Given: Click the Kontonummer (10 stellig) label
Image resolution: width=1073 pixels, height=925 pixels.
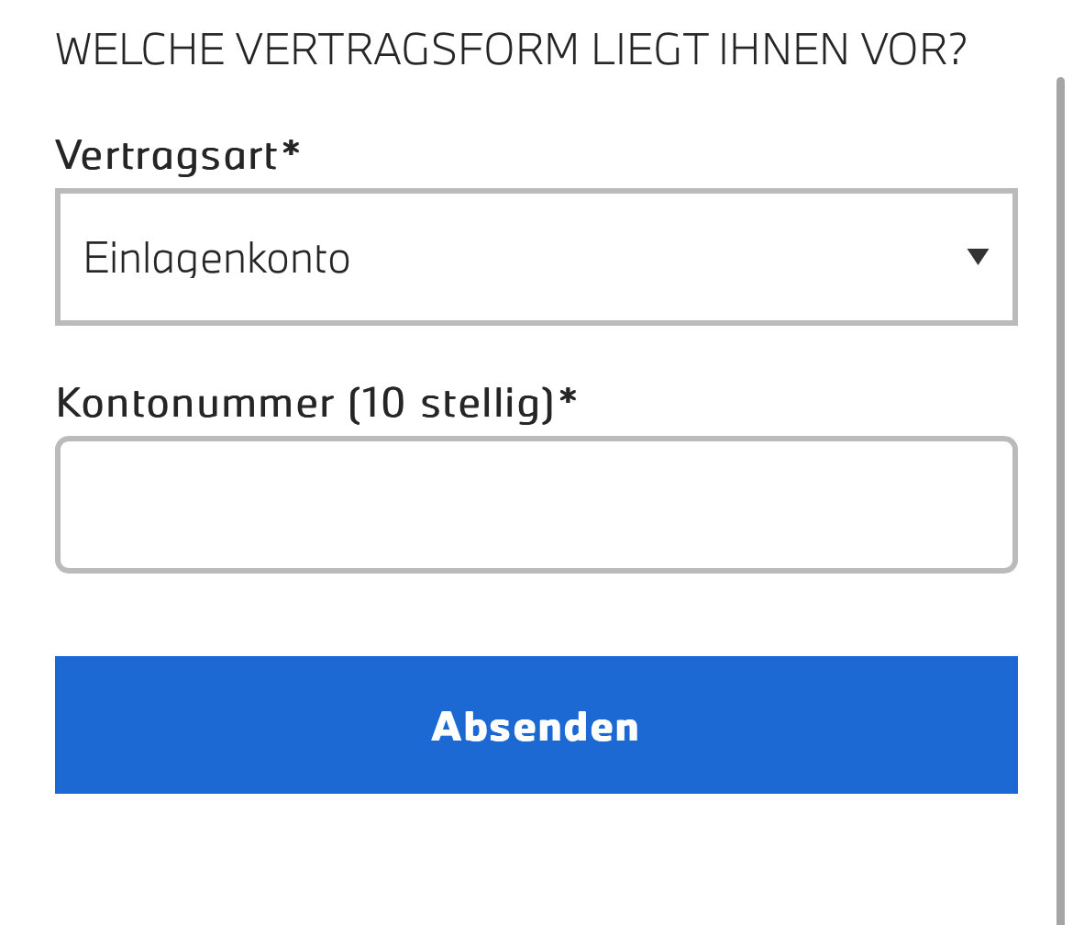Looking at the screenshot, I should pyautogui.click(x=316, y=403).
